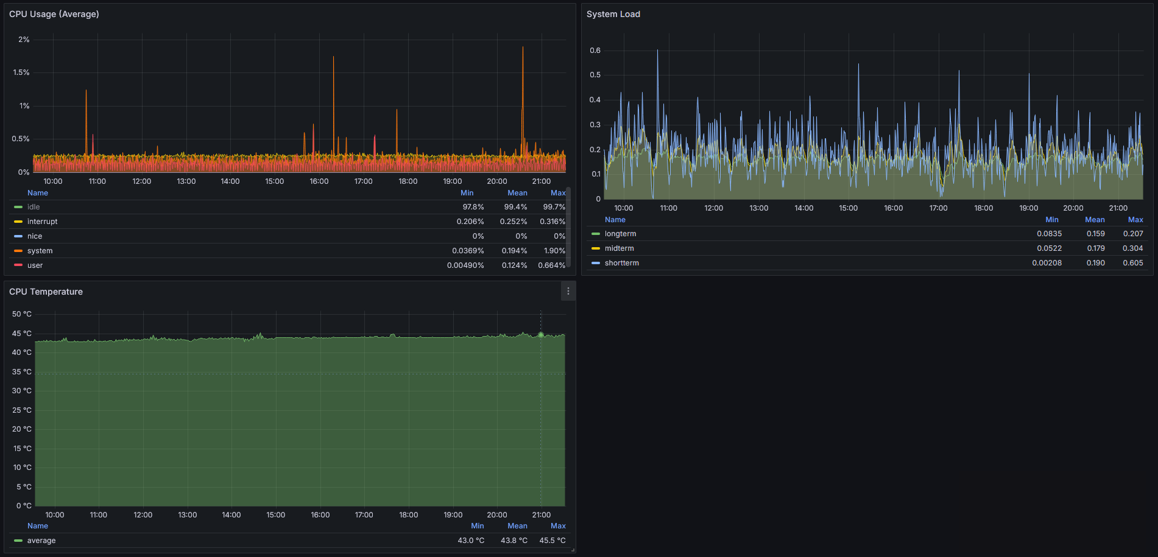Image resolution: width=1158 pixels, height=557 pixels.
Task: Toggle the average series in the legend
Action: (x=41, y=541)
